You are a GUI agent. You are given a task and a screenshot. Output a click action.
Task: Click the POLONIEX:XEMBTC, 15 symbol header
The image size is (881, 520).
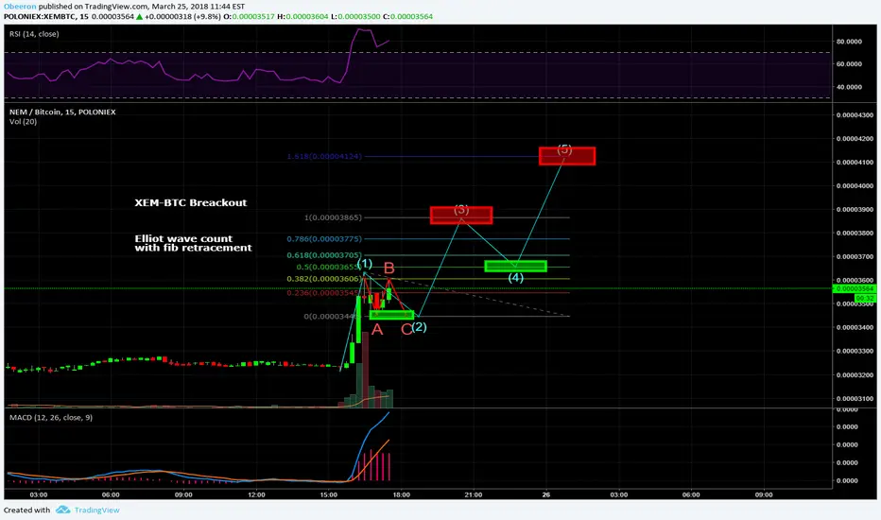pos(46,16)
